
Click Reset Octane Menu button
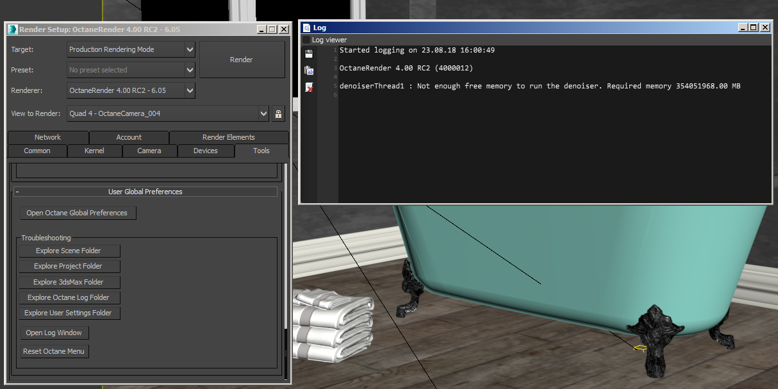coord(54,351)
